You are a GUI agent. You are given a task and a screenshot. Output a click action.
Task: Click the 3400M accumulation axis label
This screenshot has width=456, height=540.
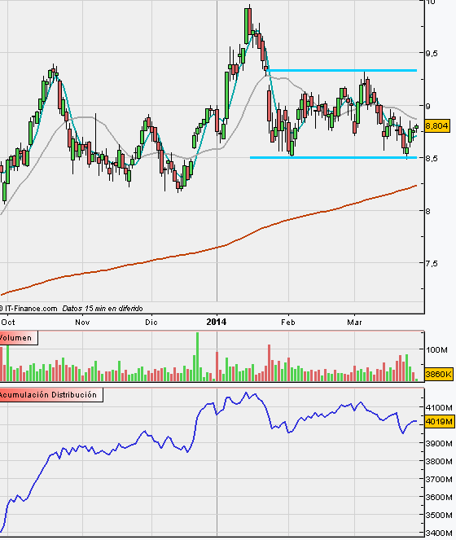coord(439,533)
